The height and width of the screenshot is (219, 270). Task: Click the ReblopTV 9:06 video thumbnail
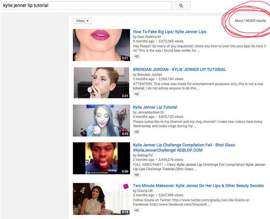[101, 158]
